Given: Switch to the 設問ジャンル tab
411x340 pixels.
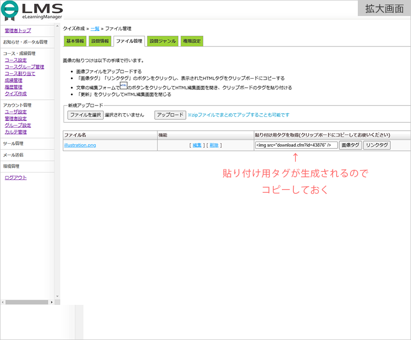Looking at the screenshot, I should (x=163, y=41).
